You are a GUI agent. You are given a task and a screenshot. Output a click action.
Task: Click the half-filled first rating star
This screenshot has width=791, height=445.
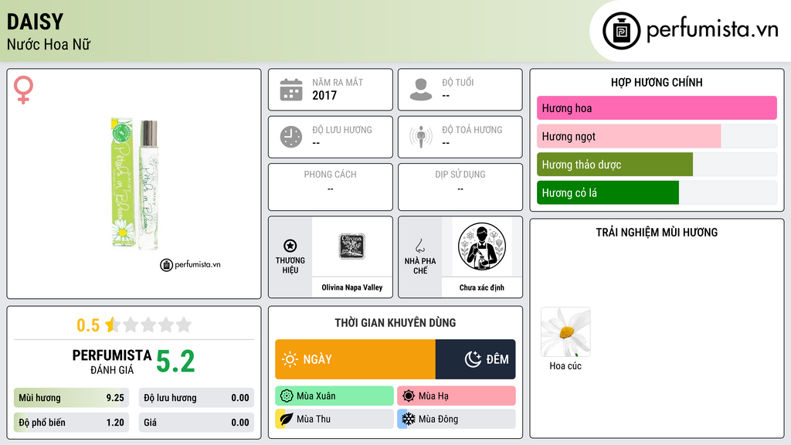coord(112,324)
